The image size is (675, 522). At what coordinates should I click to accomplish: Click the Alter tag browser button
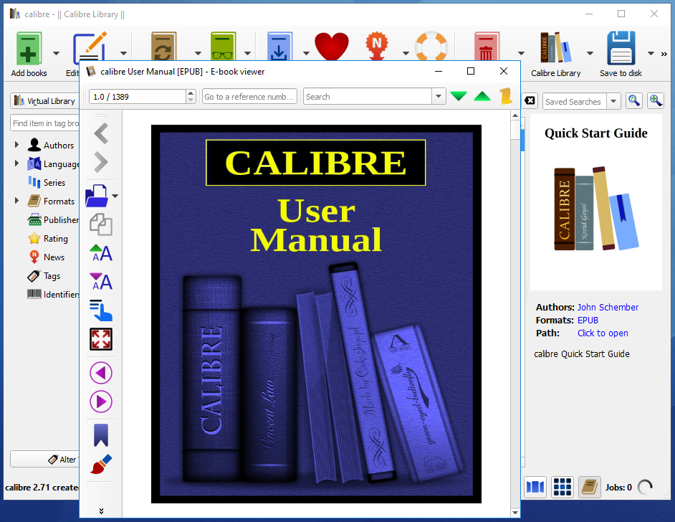[44, 459]
